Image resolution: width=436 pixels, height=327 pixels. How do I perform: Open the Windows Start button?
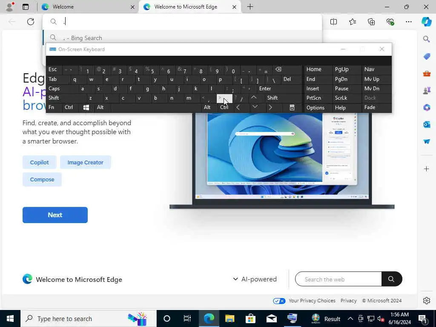(x=10, y=318)
